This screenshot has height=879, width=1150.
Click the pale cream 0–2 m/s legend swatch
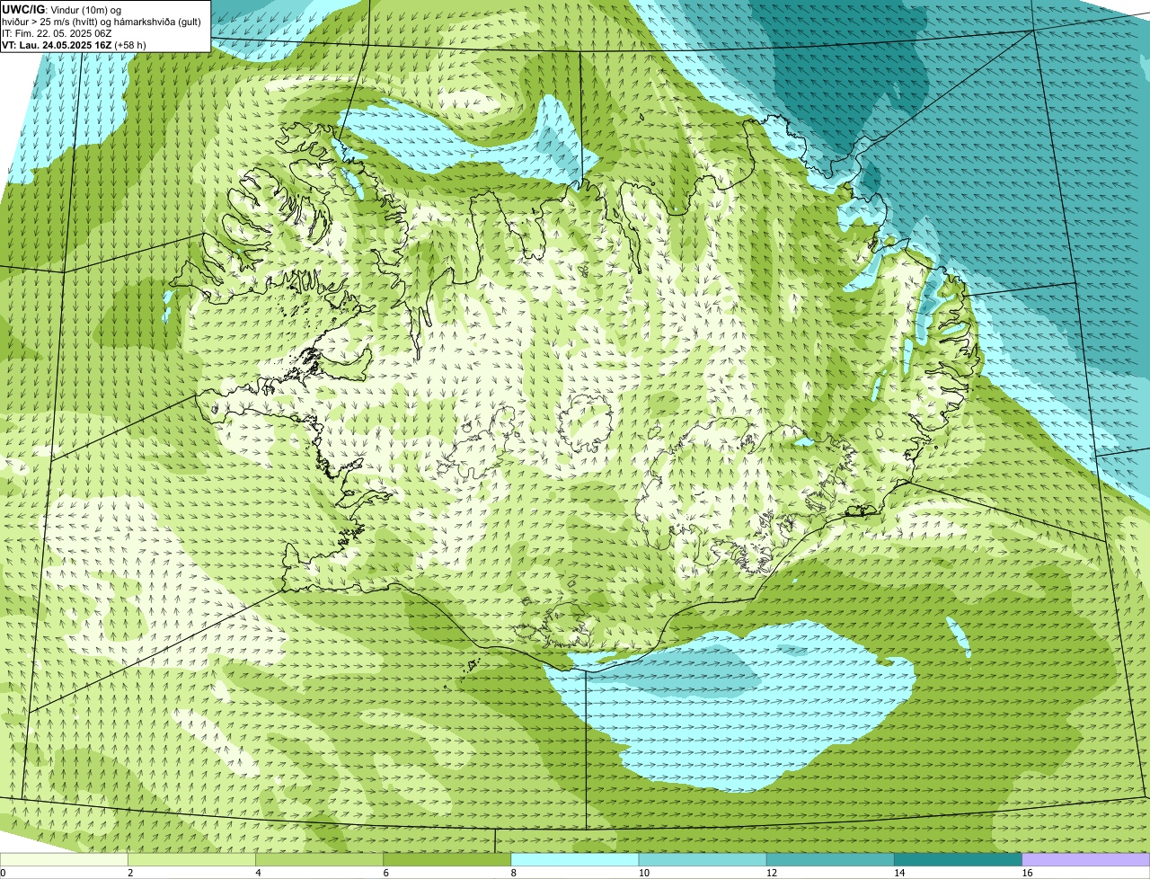64,859
